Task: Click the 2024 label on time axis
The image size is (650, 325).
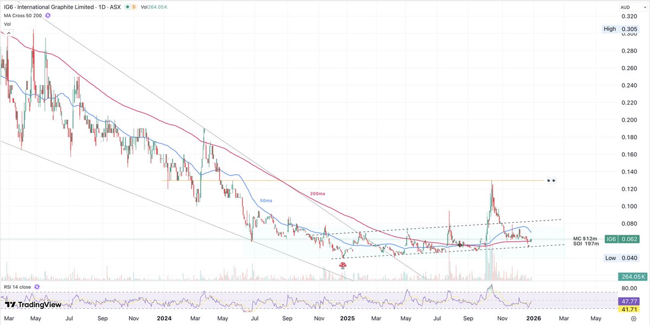Action: [164, 320]
